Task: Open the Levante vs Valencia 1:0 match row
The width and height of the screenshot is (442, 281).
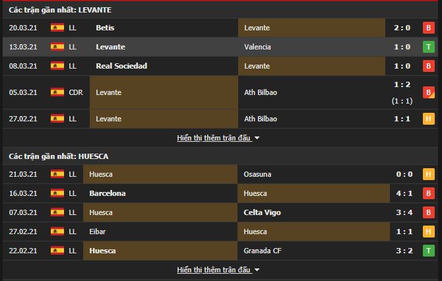Action: coord(220,47)
